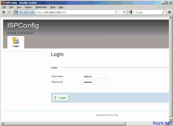
Task: Reload the page with the refresh icon
Action: click(x=124, y=12)
